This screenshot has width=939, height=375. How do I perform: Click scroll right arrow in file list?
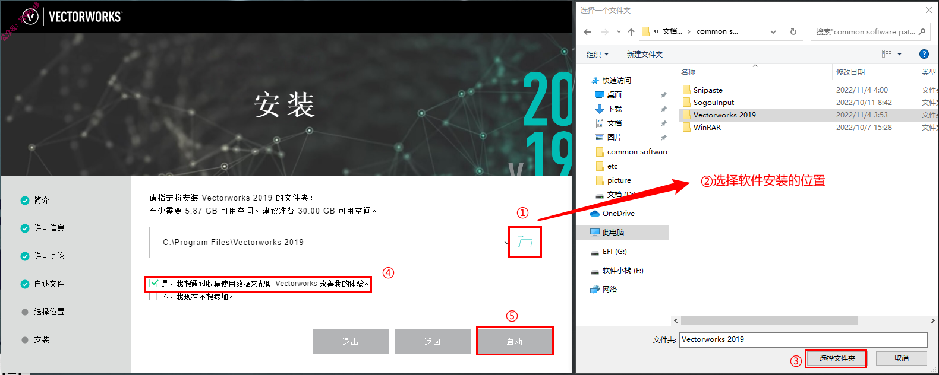click(933, 321)
